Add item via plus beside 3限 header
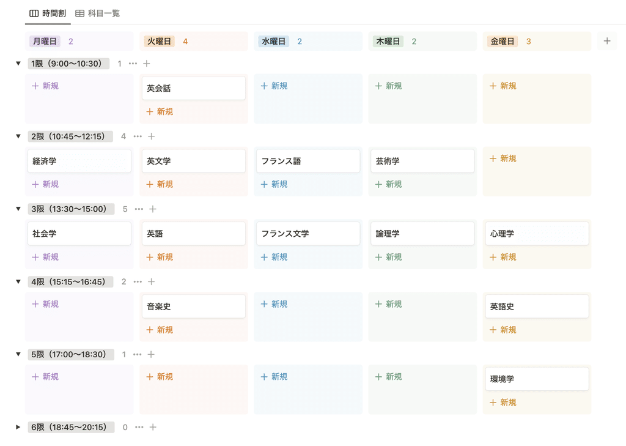This screenshot has height=446, width=626. [x=152, y=209]
